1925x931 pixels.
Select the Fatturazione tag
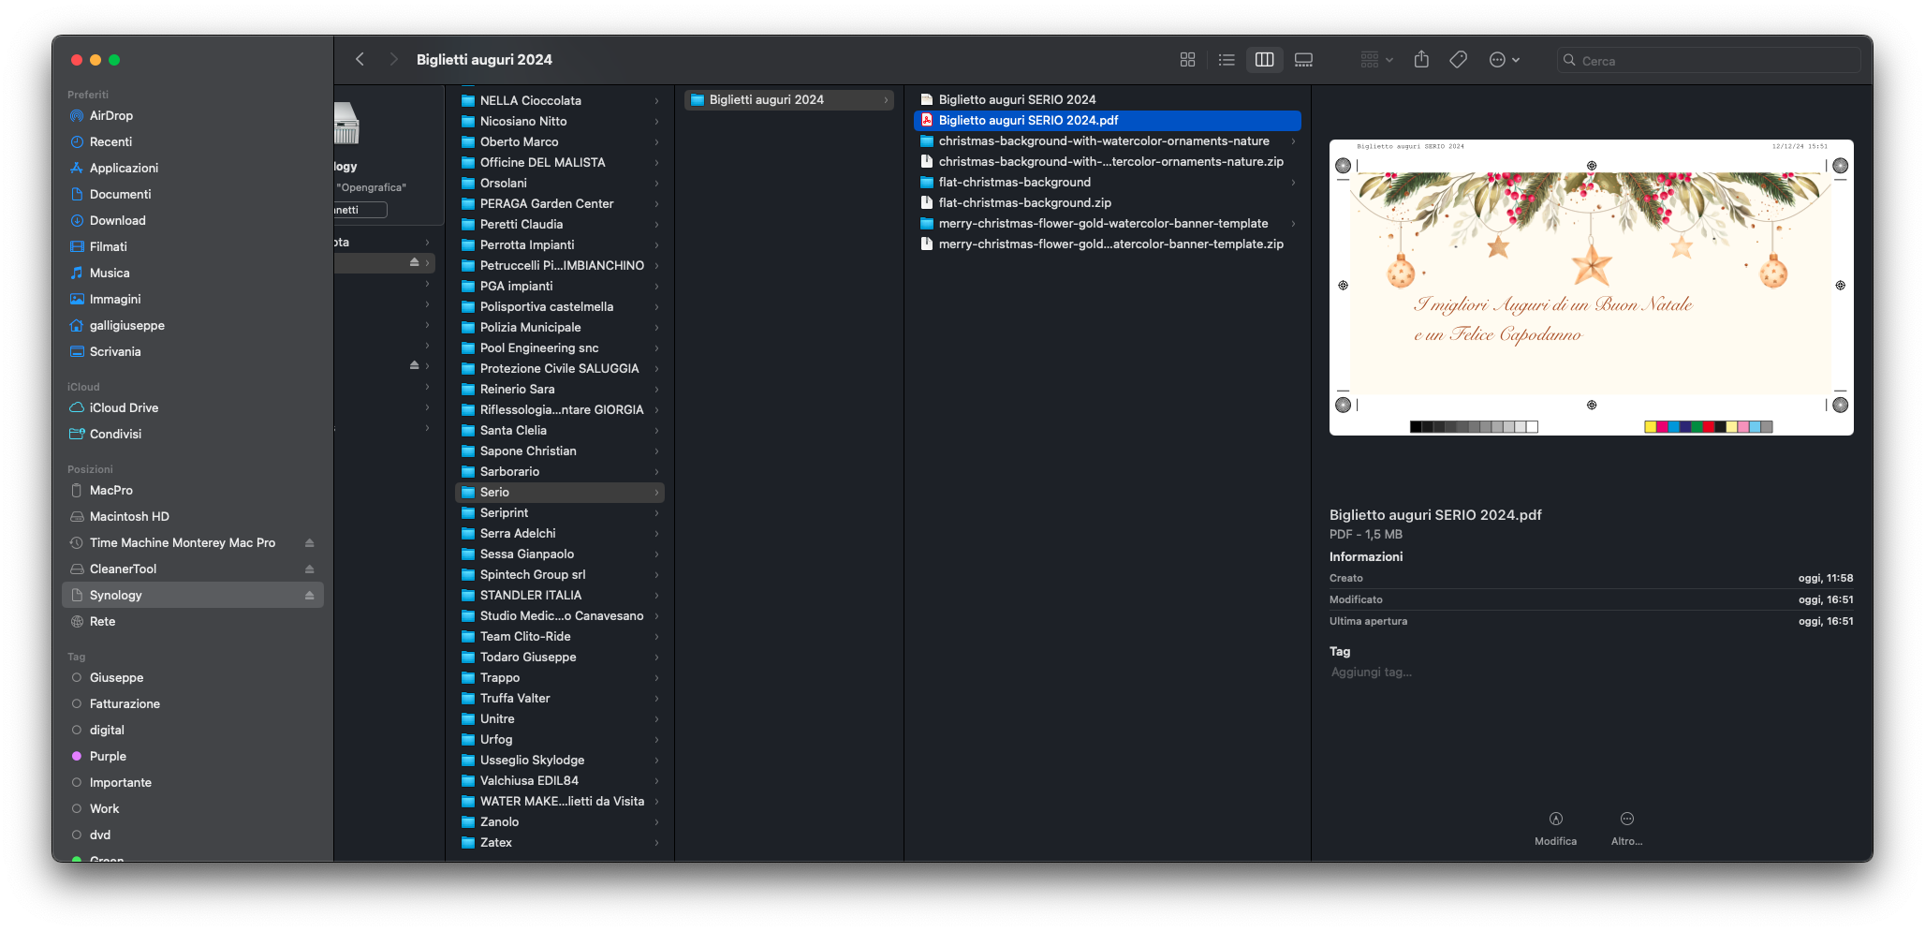click(125, 704)
